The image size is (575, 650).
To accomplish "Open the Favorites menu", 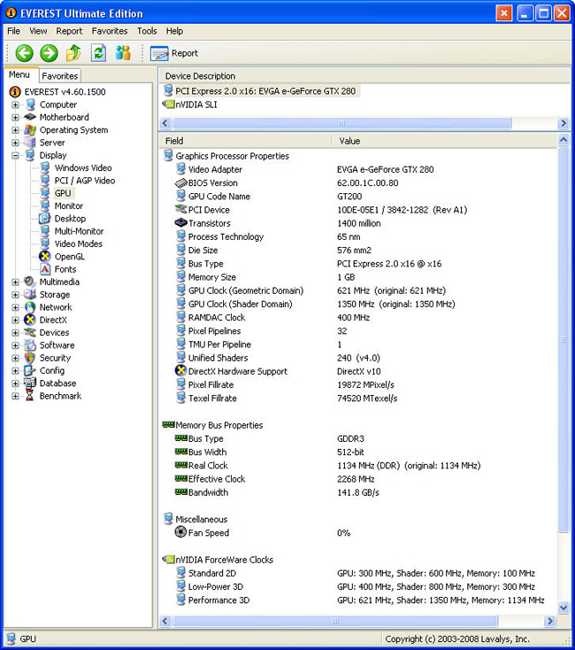I will coord(110,31).
